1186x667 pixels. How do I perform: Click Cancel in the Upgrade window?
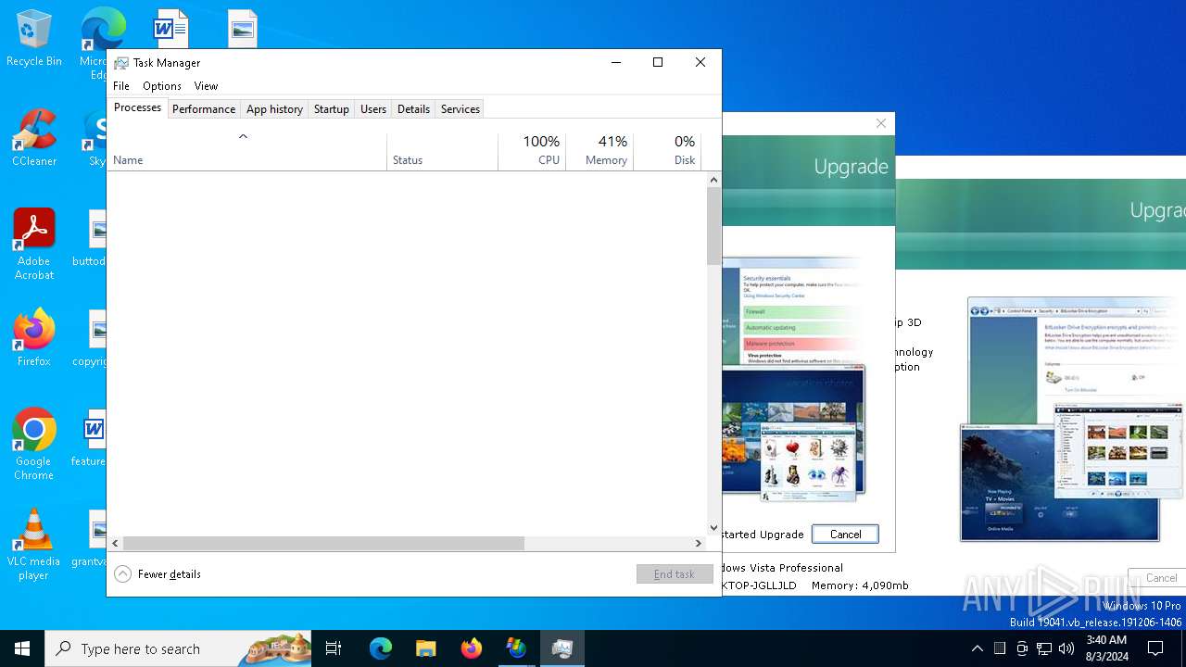[x=845, y=535]
